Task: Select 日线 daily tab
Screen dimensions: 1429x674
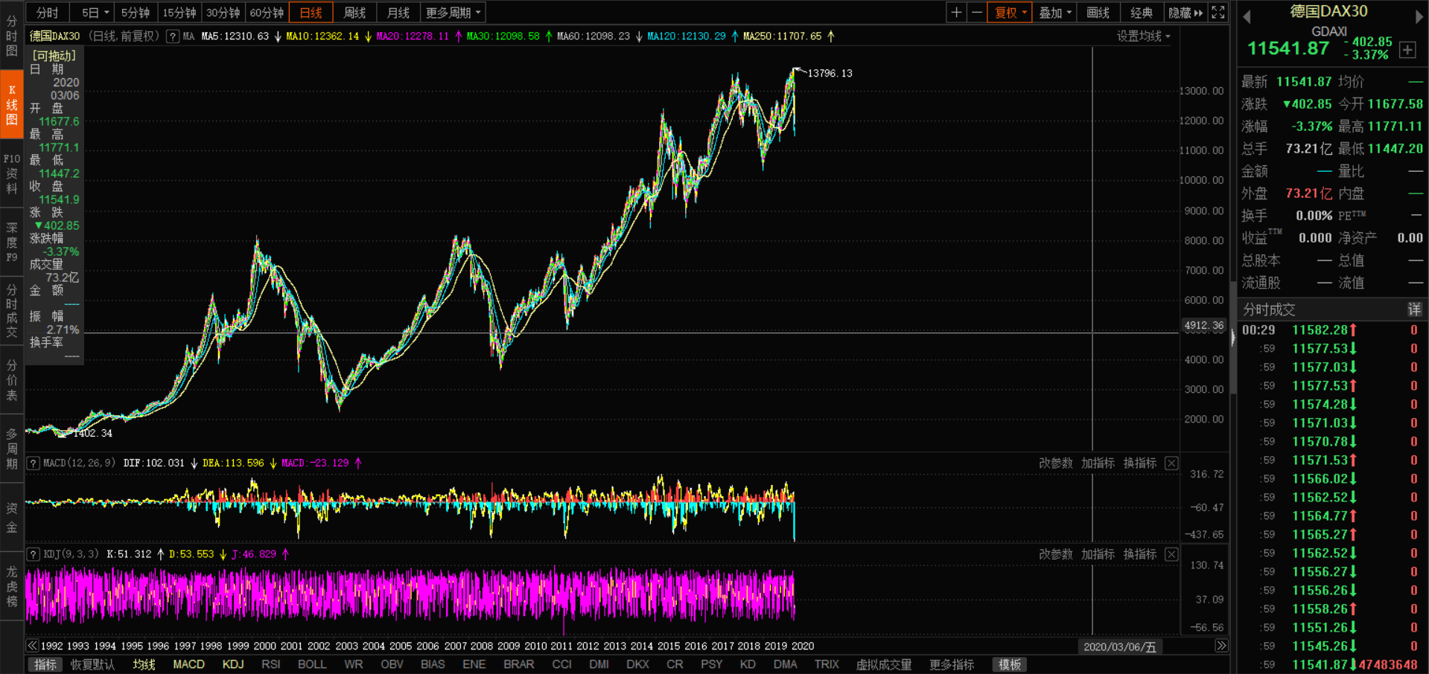Action: [311, 13]
